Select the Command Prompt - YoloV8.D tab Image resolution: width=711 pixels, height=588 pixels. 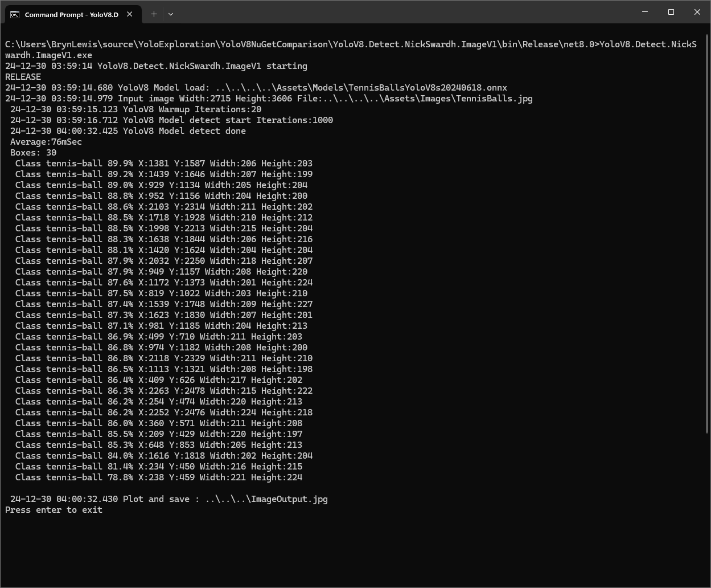(x=71, y=14)
